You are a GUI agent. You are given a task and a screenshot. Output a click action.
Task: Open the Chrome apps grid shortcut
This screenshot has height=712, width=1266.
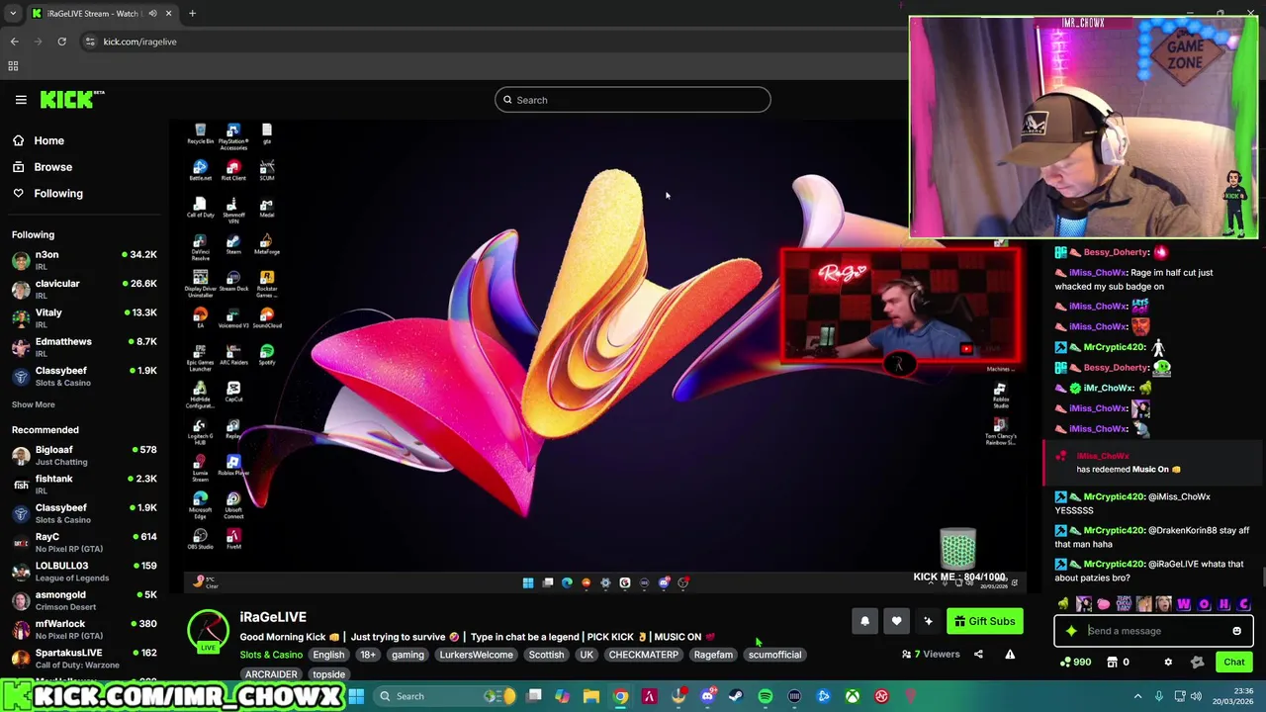pos(13,66)
